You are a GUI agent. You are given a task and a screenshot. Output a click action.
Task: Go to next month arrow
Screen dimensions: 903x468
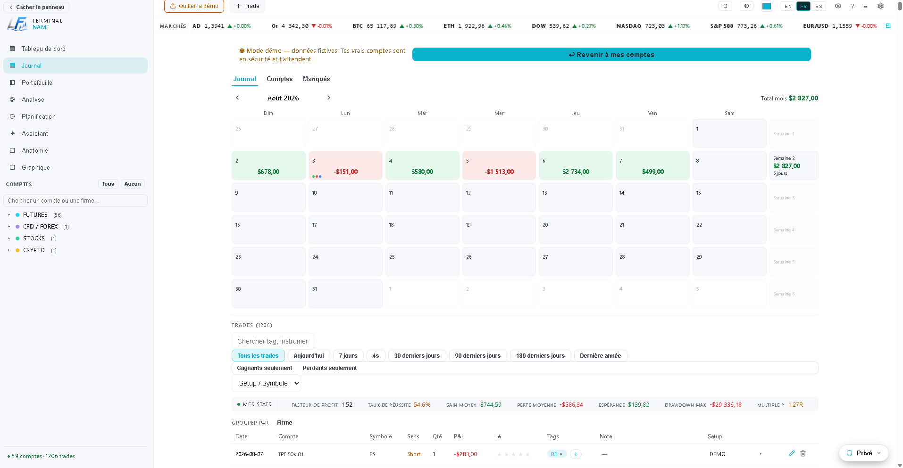pos(329,98)
